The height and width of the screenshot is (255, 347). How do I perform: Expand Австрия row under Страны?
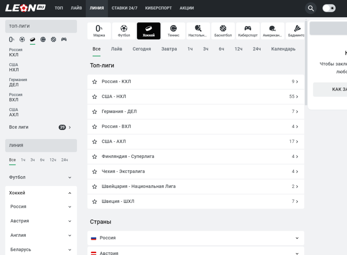(196, 252)
